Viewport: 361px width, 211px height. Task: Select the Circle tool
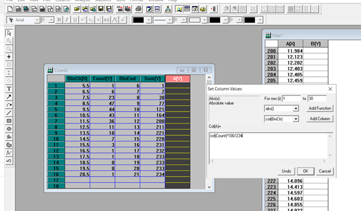tap(9, 129)
